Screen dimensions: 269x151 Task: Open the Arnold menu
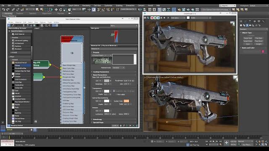point(150,5)
